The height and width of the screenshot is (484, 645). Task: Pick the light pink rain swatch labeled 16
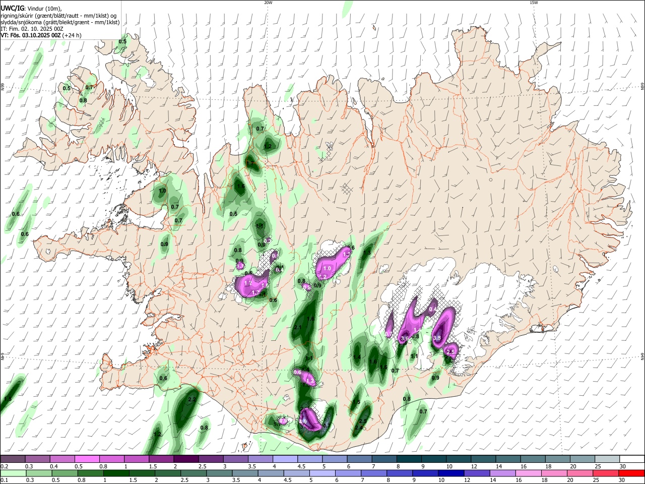529,473
